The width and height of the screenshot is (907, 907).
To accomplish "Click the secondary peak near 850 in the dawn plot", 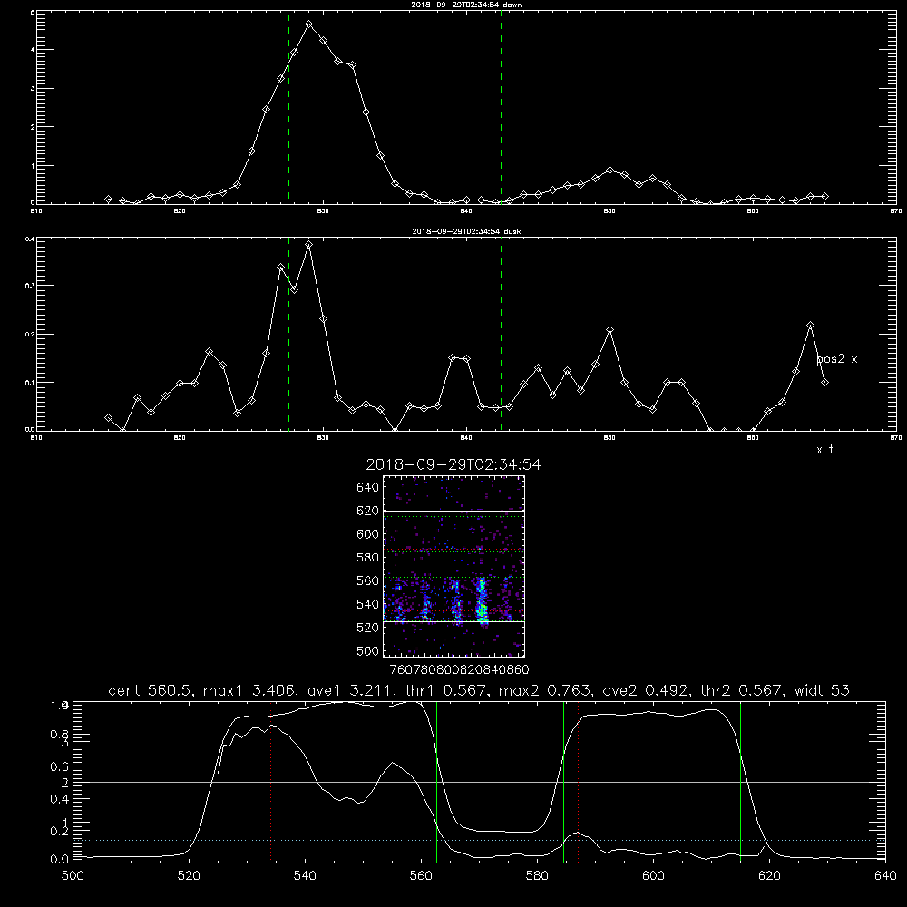I will [610, 171].
